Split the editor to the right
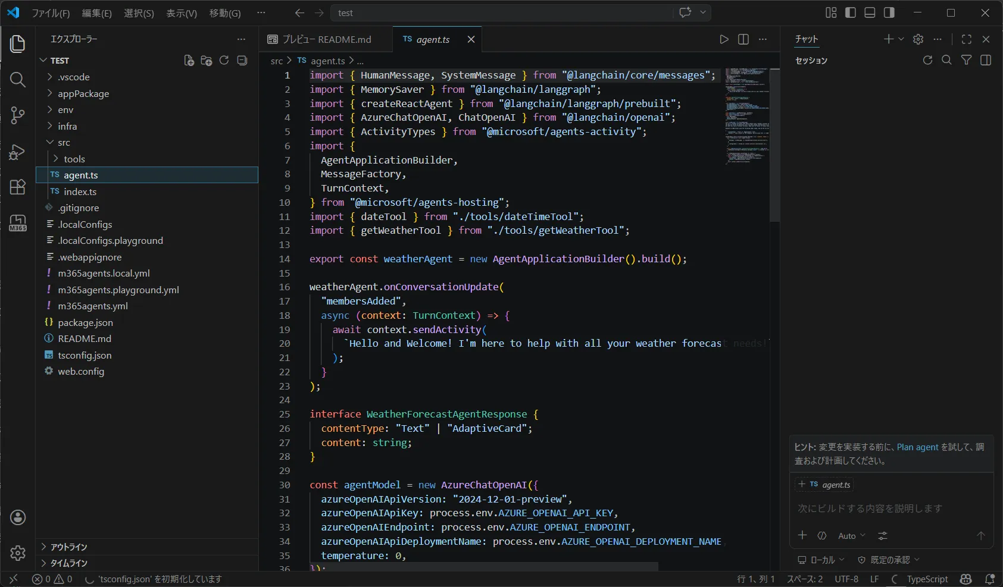The width and height of the screenshot is (1003, 587). pos(743,39)
